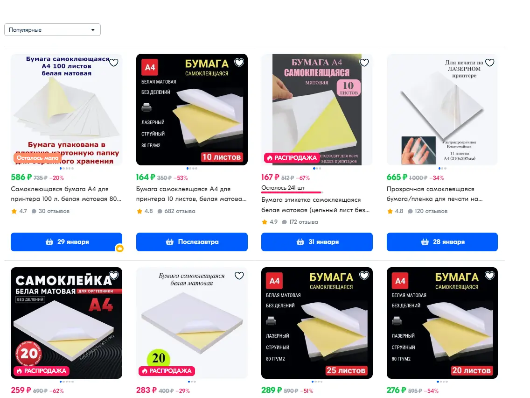Screen dimensions: 530x398
Task: Open the Популярные sorting dropdown
Action: [x=52, y=30]
